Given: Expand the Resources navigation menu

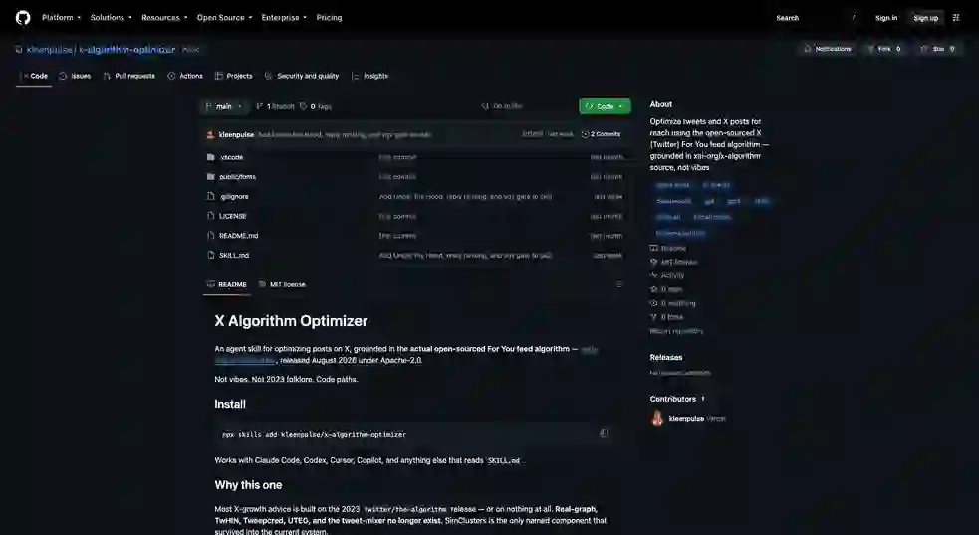Looking at the screenshot, I should (x=164, y=18).
